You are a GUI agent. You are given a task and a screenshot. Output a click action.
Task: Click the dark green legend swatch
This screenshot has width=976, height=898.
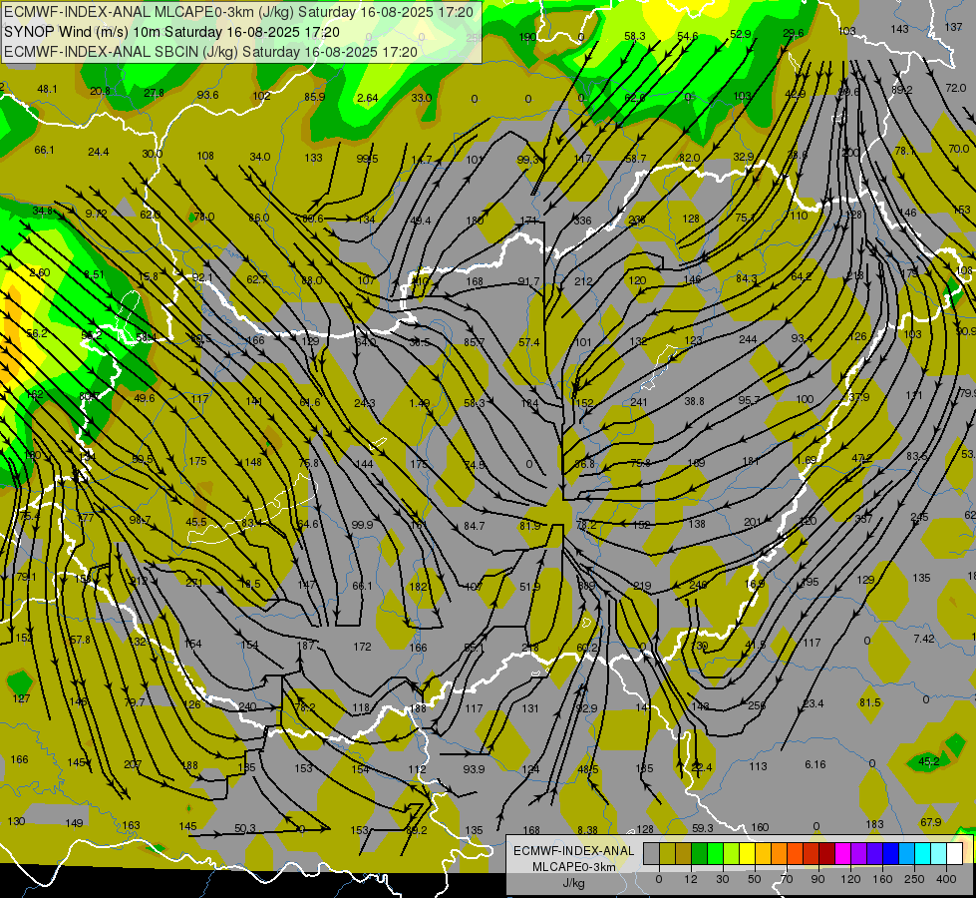pos(699,853)
